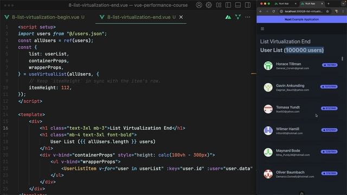Toggle the secondary side bar in VS Code
Image resolution: width=347 pixels, height=195 pixels.
248,5
